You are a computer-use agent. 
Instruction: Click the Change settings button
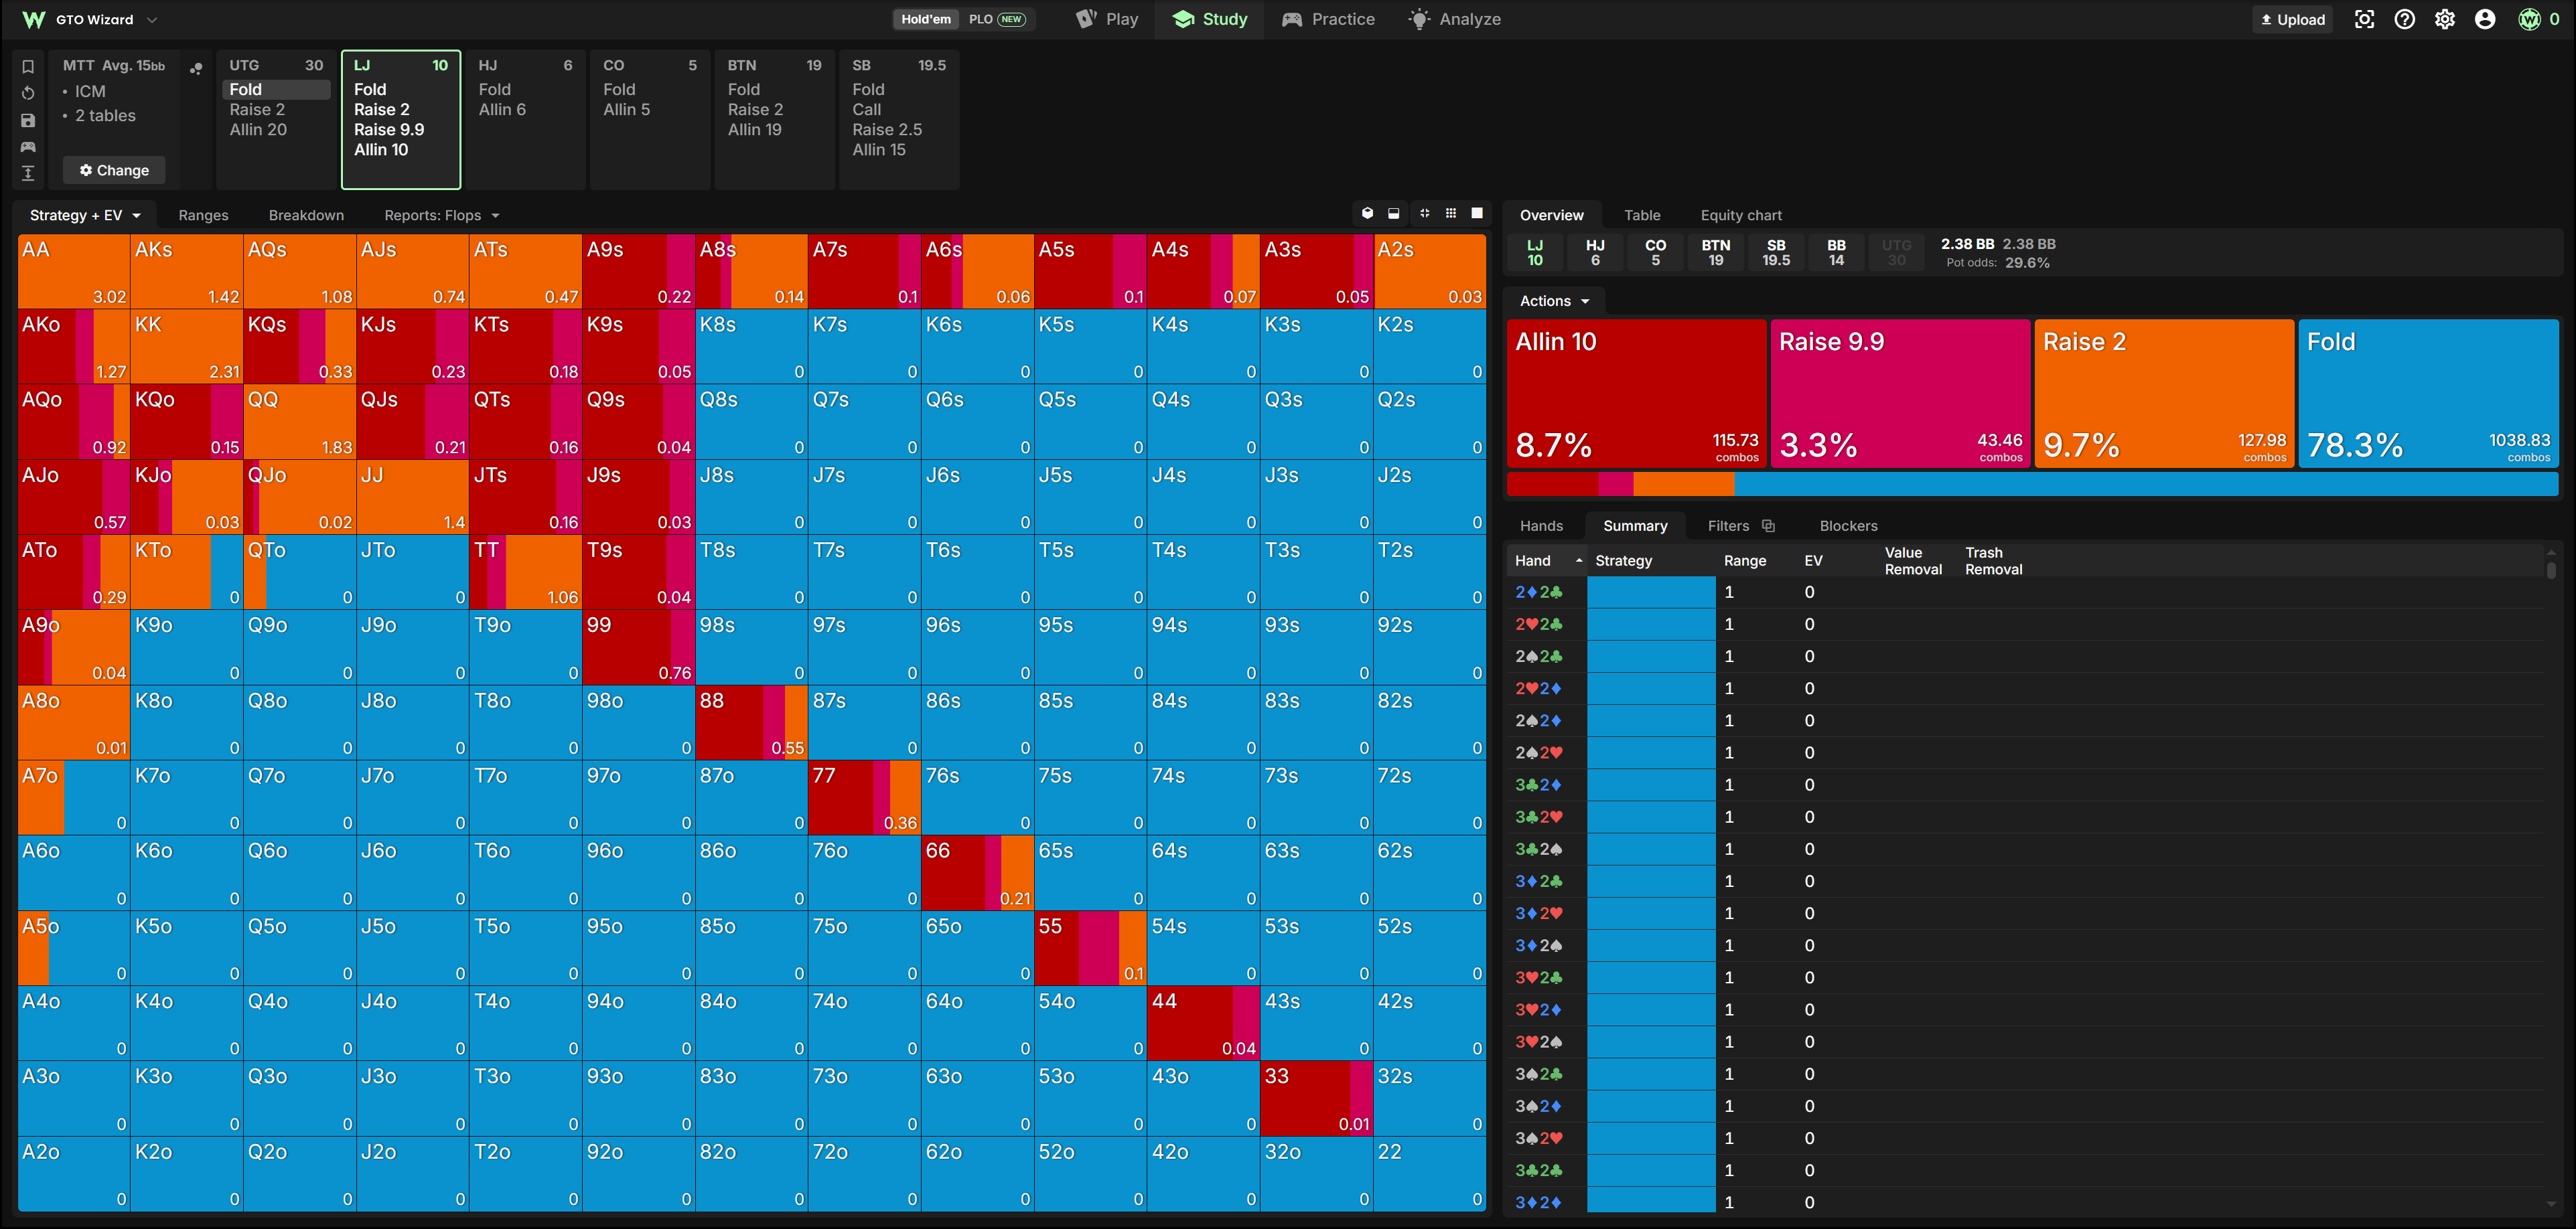(114, 170)
